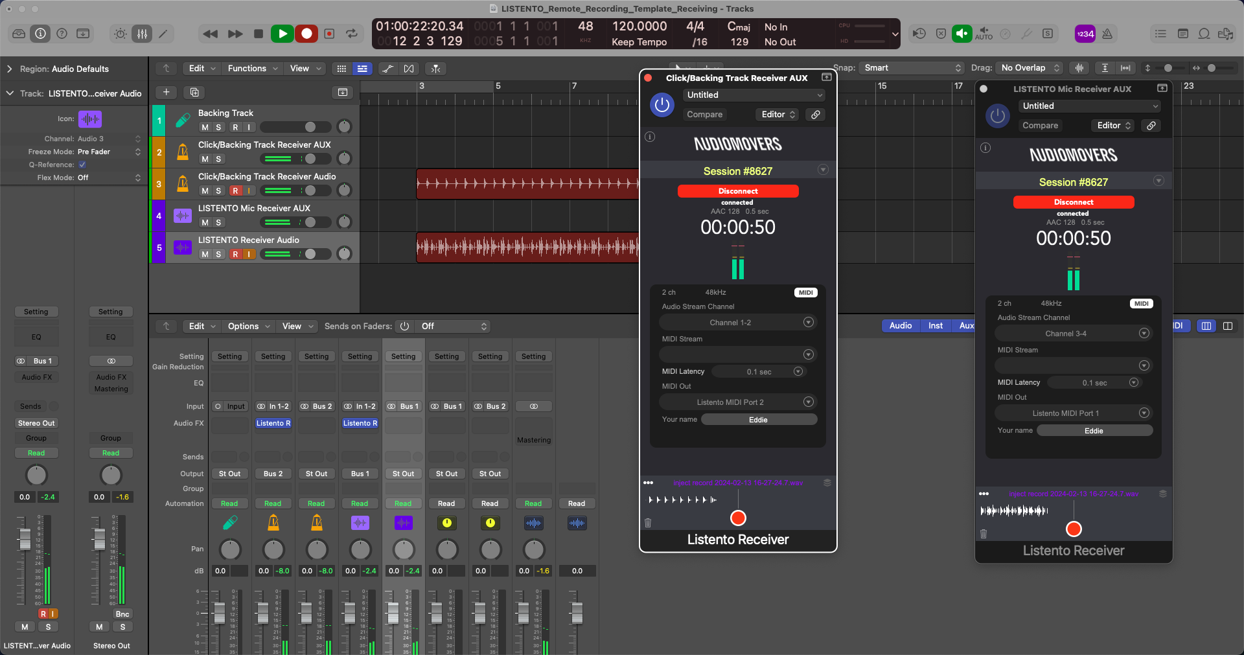Click the Backing Track microphone track icon

183,121
